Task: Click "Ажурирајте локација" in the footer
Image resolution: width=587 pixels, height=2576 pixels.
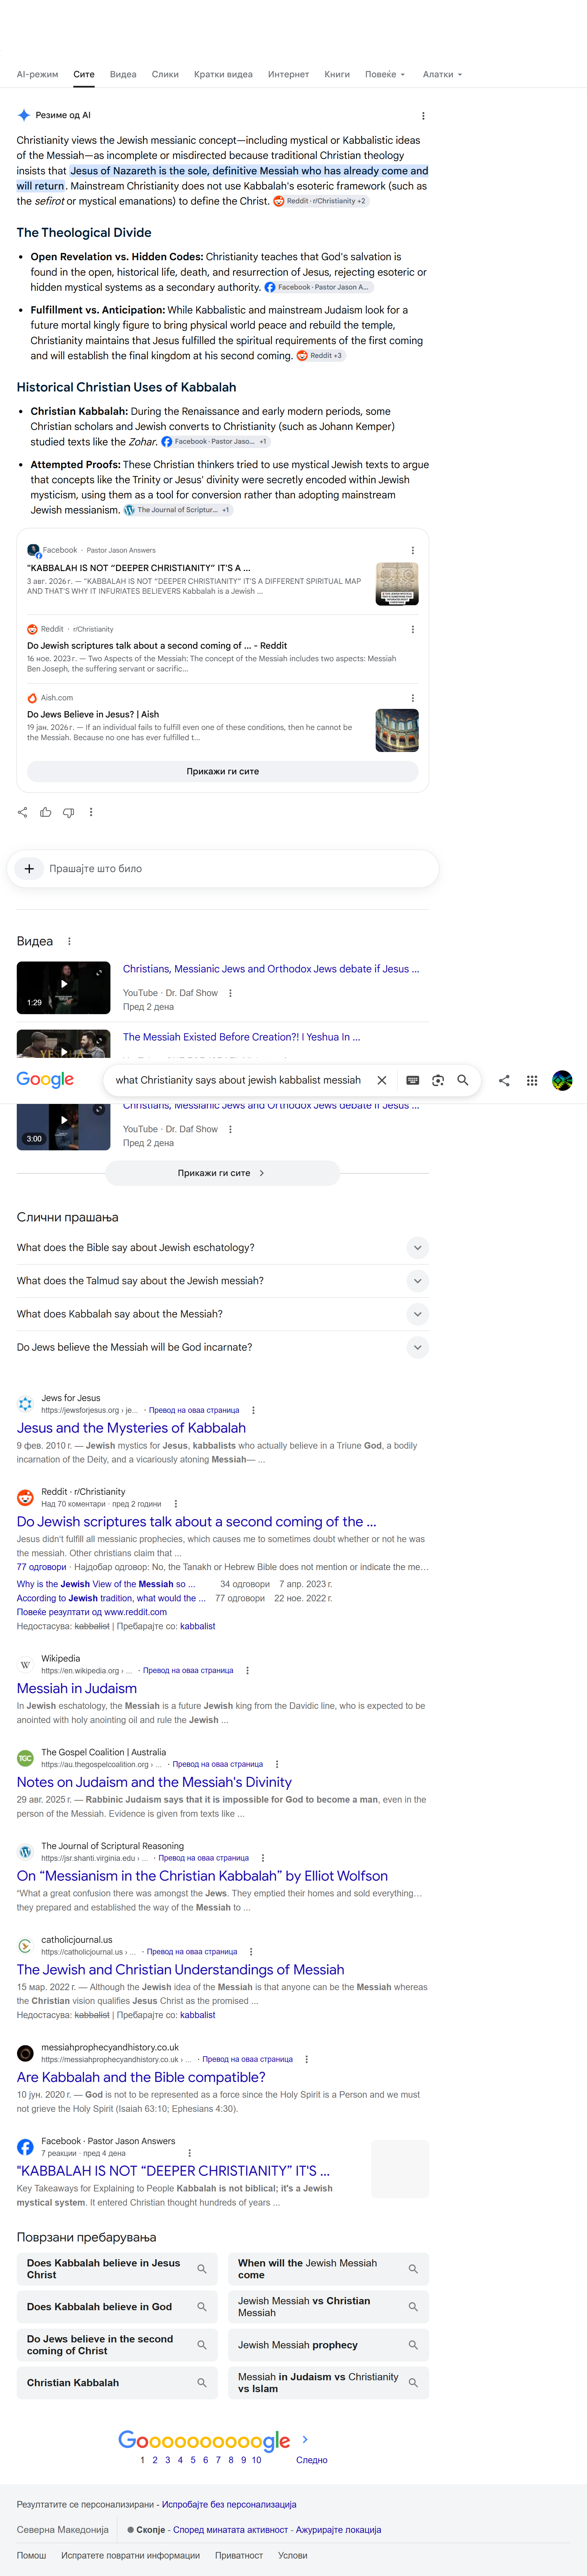Action: point(339,2530)
